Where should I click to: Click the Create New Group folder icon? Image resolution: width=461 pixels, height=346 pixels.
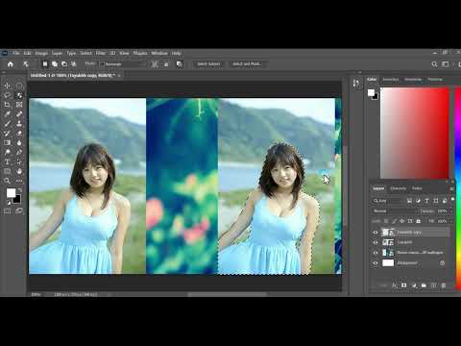tap(424, 285)
